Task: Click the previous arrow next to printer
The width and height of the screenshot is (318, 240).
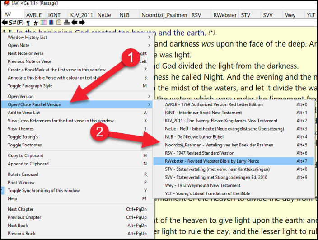Action: (75, 22)
